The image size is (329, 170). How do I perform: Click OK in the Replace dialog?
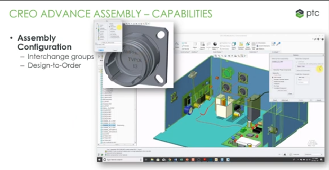pyautogui.click(x=311, y=100)
